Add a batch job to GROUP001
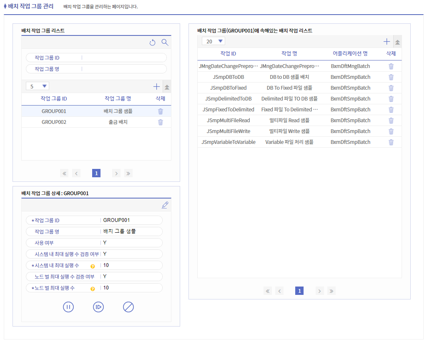This screenshot has width=427, height=342. [387, 42]
